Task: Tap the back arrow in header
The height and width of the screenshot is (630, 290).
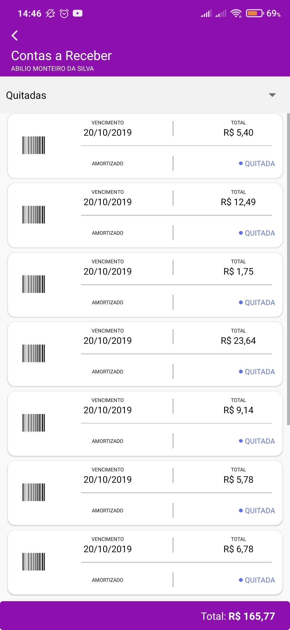Action: 15,36
